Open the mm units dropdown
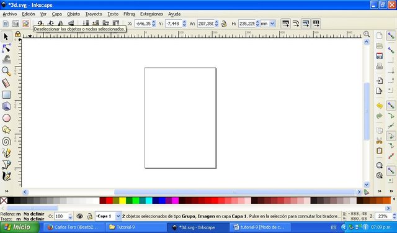 pos(272,24)
